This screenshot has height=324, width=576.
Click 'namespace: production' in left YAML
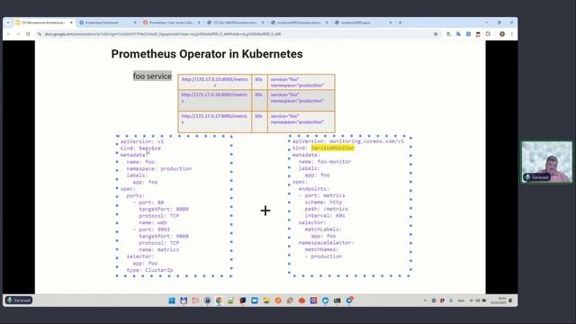(x=159, y=168)
